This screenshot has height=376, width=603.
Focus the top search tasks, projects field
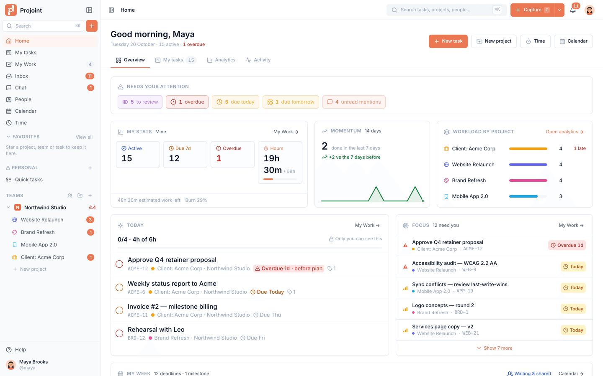[x=447, y=10]
